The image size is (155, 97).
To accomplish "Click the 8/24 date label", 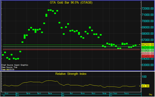I will click(x=50, y=93).
